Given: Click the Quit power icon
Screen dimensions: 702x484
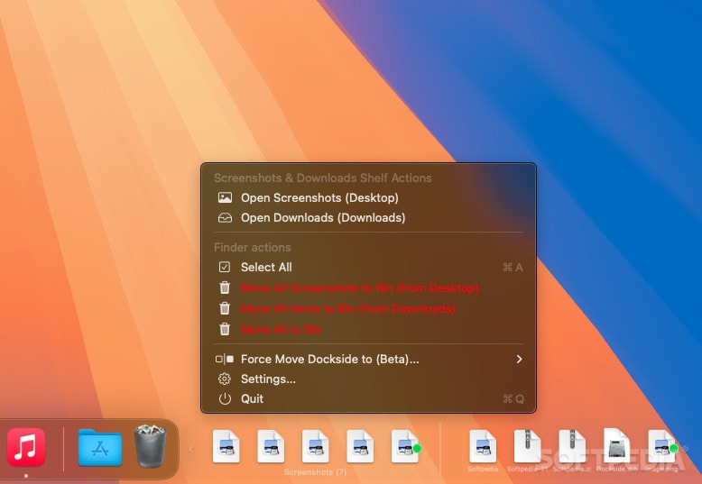Looking at the screenshot, I should [225, 398].
